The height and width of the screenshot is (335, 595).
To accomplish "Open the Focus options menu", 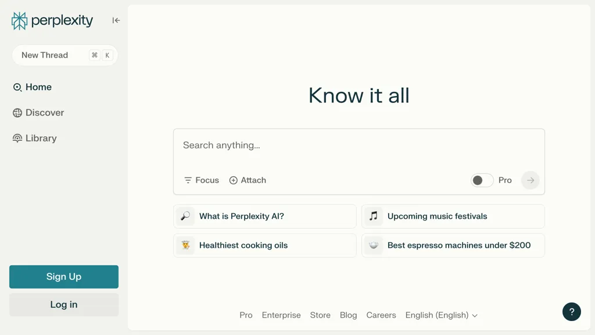I will pyautogui.click(x=202, y=180).
